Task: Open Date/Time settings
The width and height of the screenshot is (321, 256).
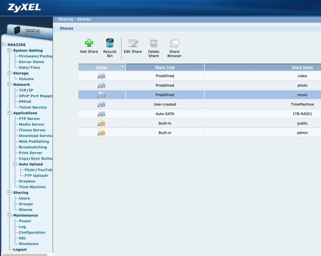Action: point(29,67)
